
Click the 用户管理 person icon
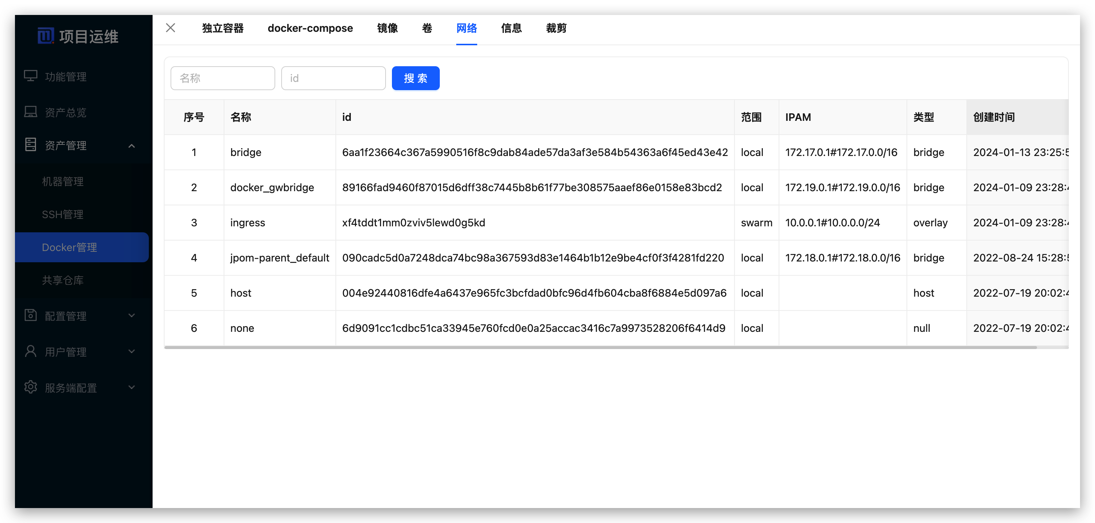31,351
